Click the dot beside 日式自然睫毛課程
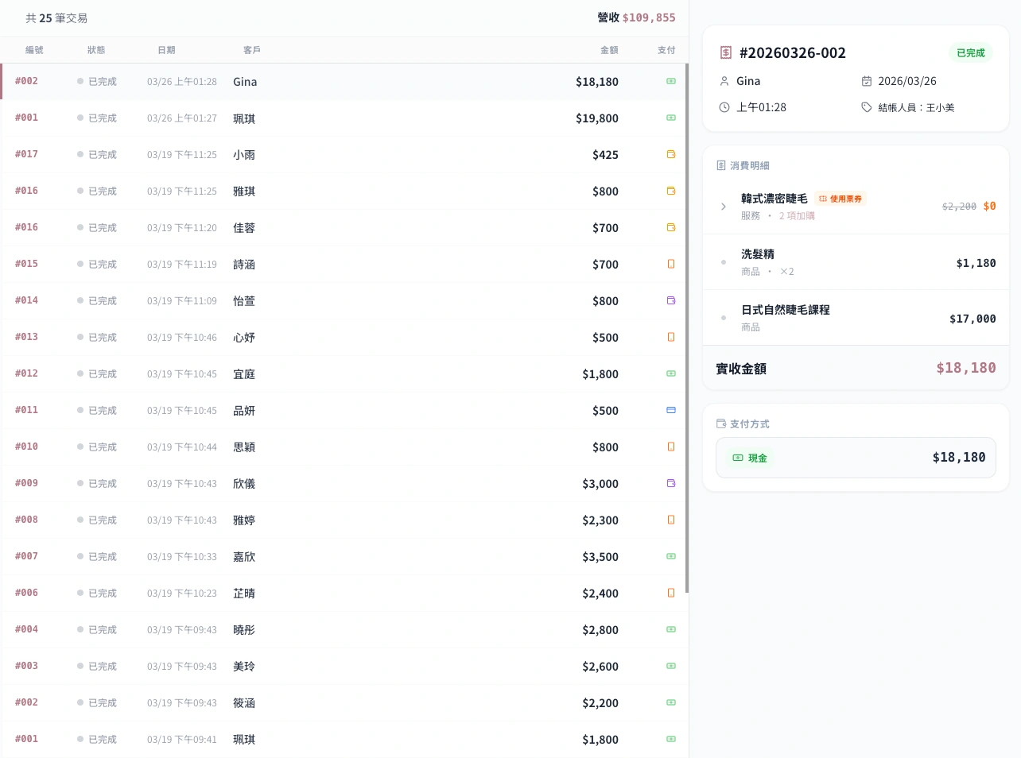1021x758 pixels. click(x=723, y=317)
